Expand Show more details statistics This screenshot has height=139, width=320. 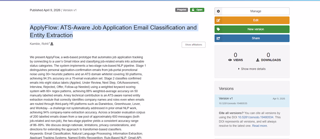click(x=252, y=69)
